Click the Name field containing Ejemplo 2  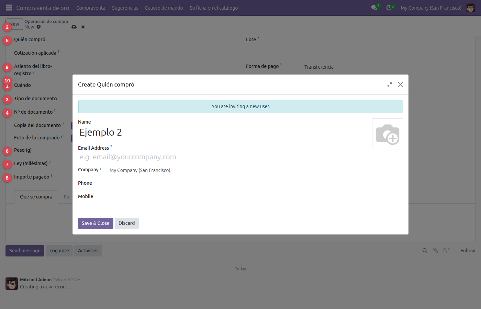click(x=223, y=132)
